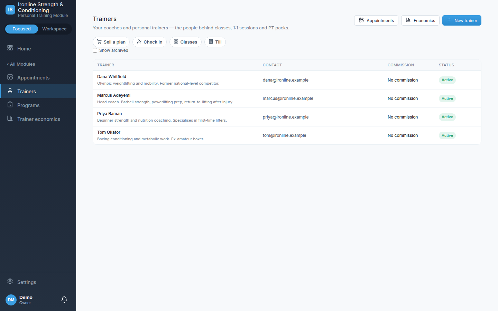Click the Programs clipboard icon in sidebar
Viewport: 498px width, 311px height.
click(10, 105)
